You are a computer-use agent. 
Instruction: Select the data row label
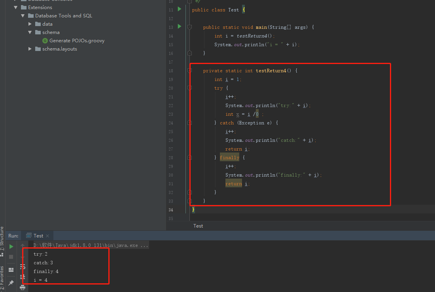pyautogui.click(x=47, y=24)
